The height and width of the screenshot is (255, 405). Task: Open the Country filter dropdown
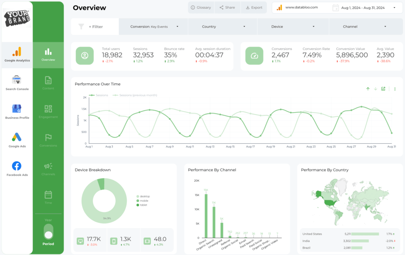pyautogui.click(x=222, y=26)
